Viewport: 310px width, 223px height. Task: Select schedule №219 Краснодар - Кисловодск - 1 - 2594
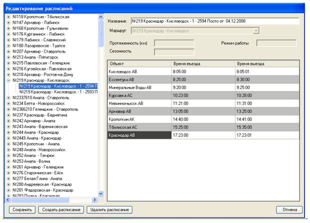(x=58, y=86)
